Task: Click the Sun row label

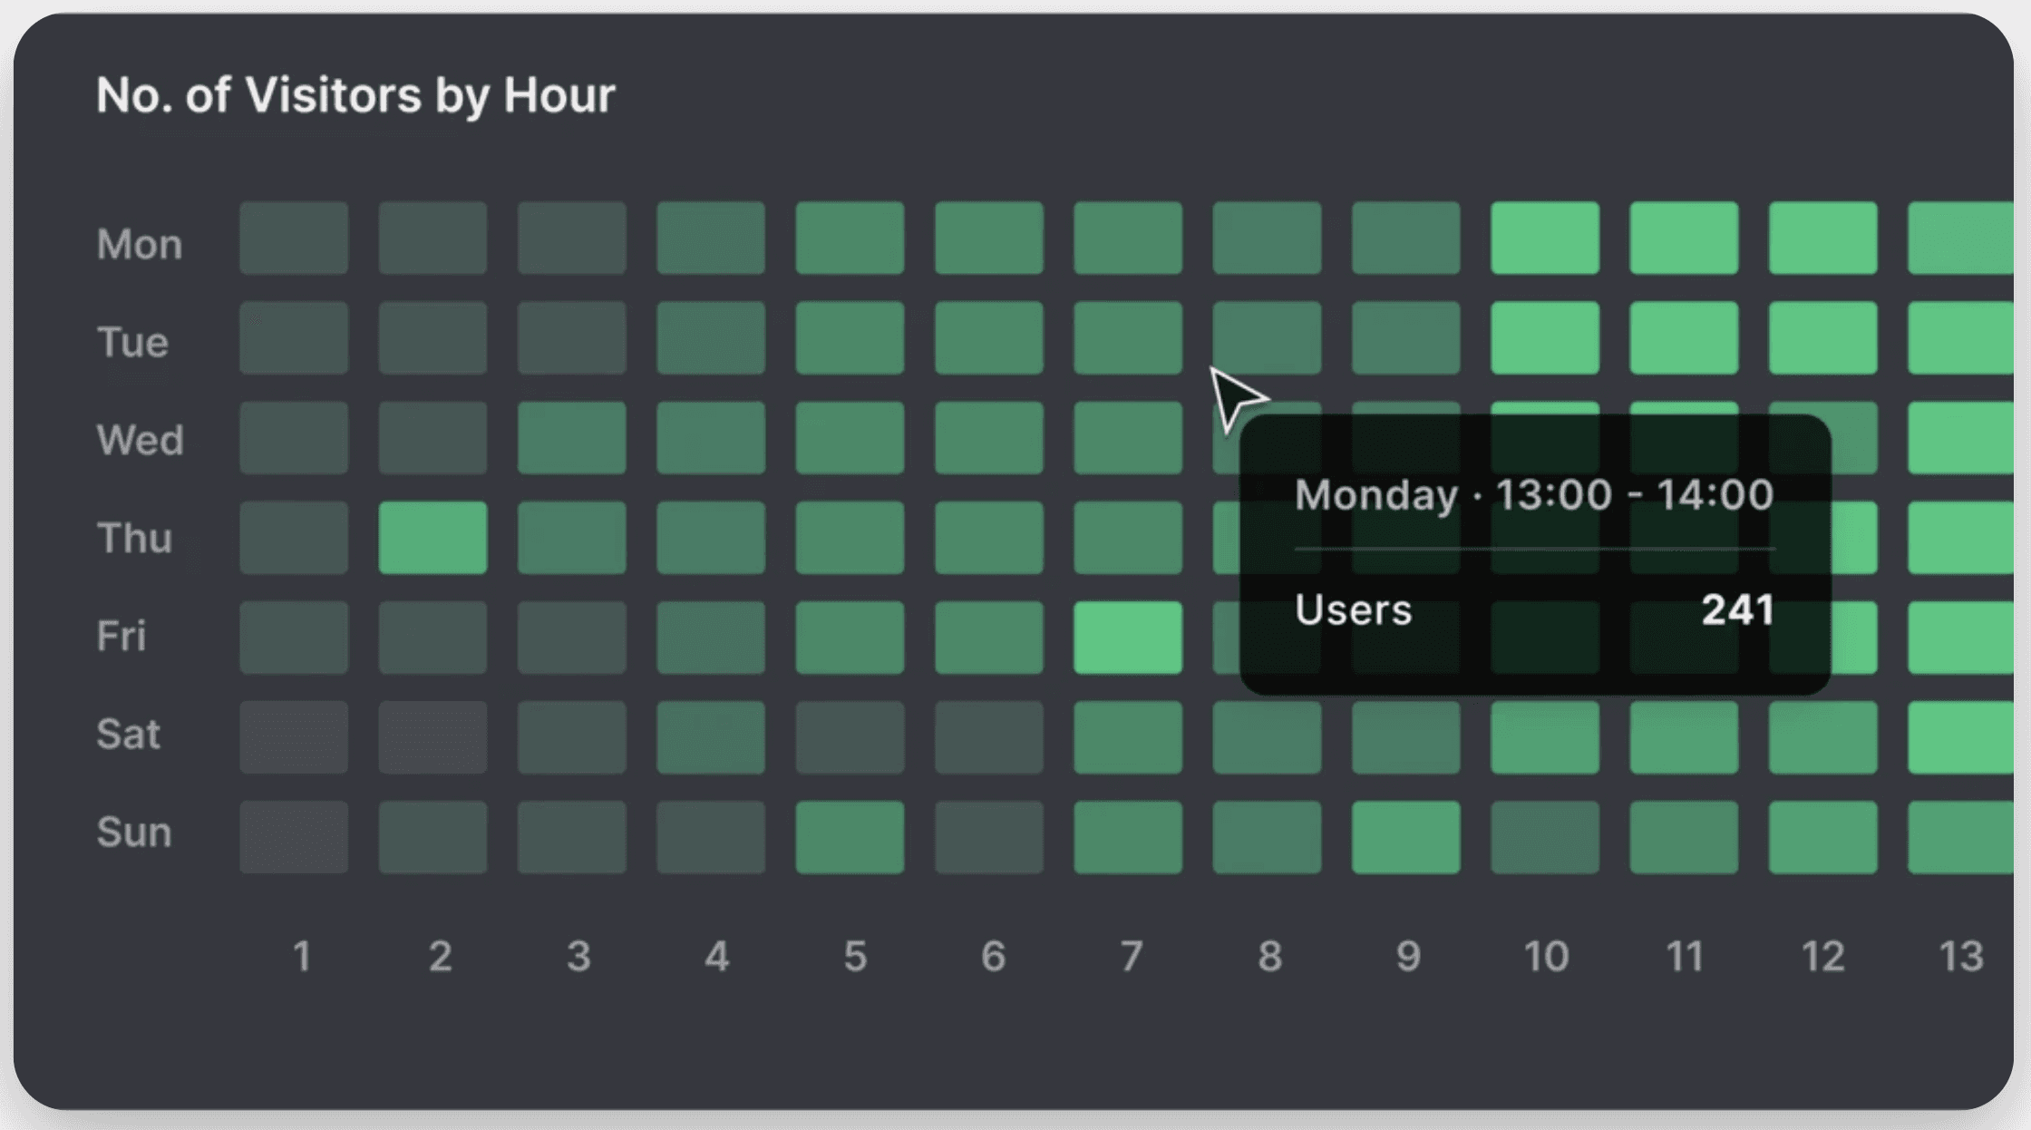Action: [134, 832]
